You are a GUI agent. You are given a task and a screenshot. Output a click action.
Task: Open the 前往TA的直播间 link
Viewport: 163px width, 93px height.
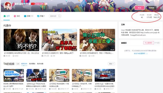coord(140,54)
